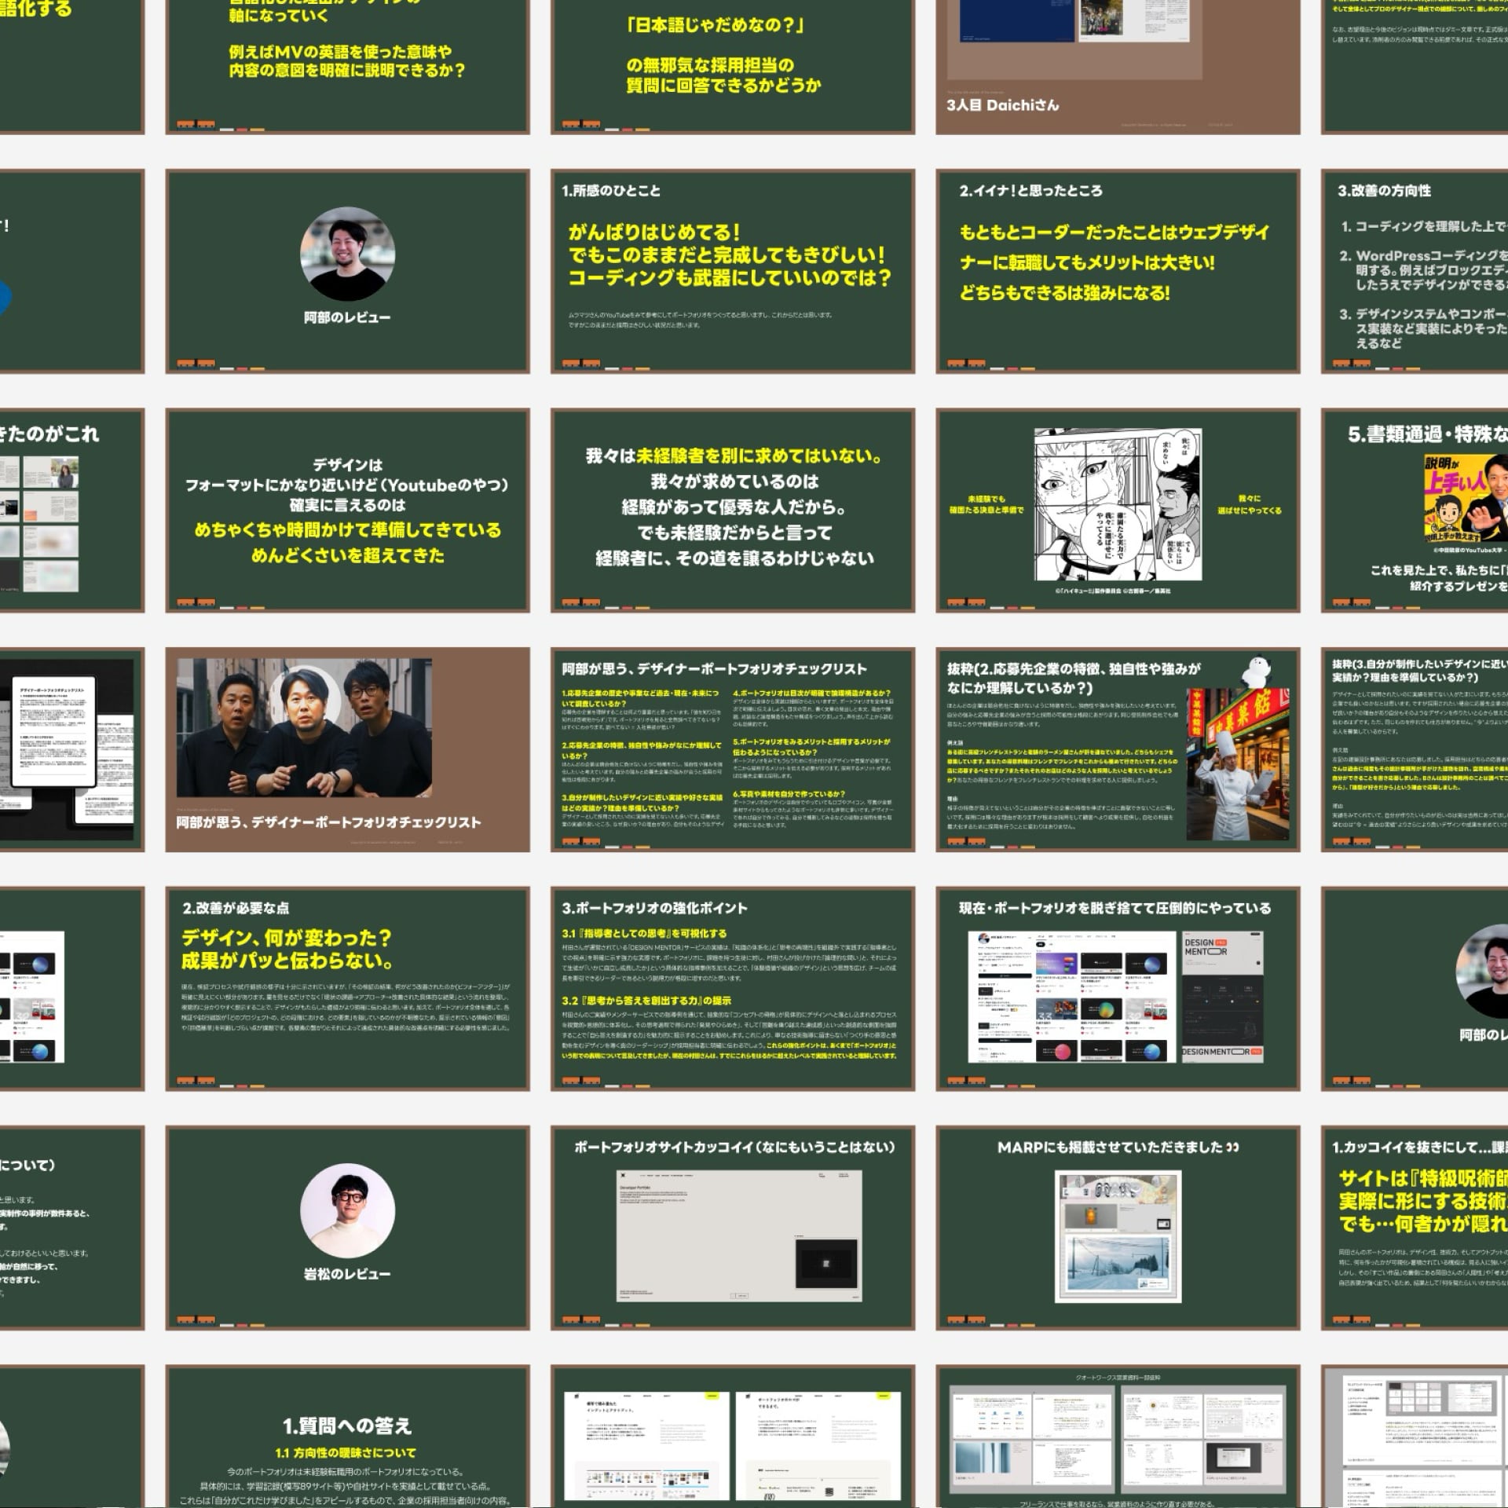The height and width of the screenshot is (1508, 1508).
Task: Select the '2.改善が必要な点' slide
Action: click(x=347, y=988)
